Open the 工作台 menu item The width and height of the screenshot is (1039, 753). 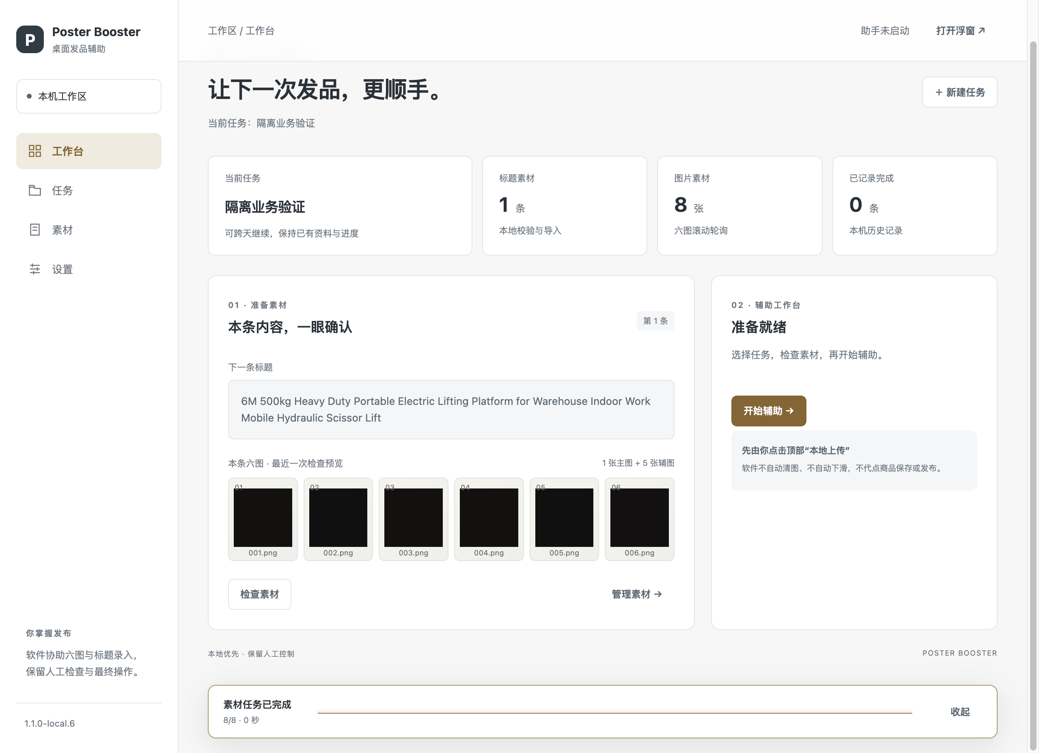coord(89,151)
